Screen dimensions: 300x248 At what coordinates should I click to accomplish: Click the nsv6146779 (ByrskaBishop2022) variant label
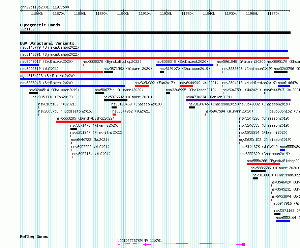[x=49, y=47]
